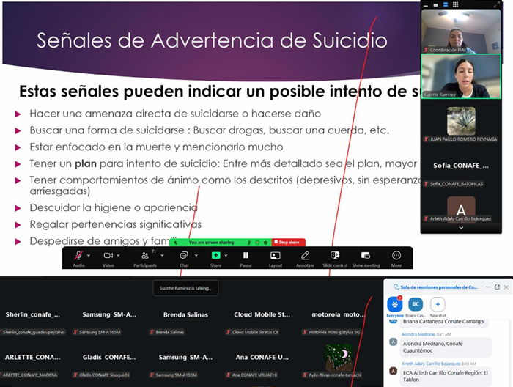Expand video options arrow next to camera
This screenshot has height=387, width=513.
click(119, 254)
